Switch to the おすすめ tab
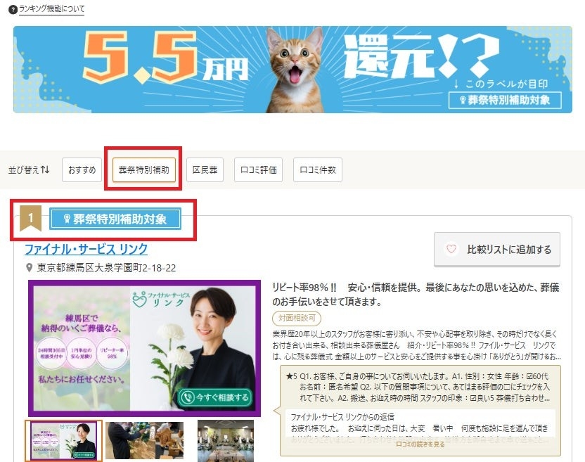Image resolution: width=585 pixels, height=462 pixels. pos(81,169)
